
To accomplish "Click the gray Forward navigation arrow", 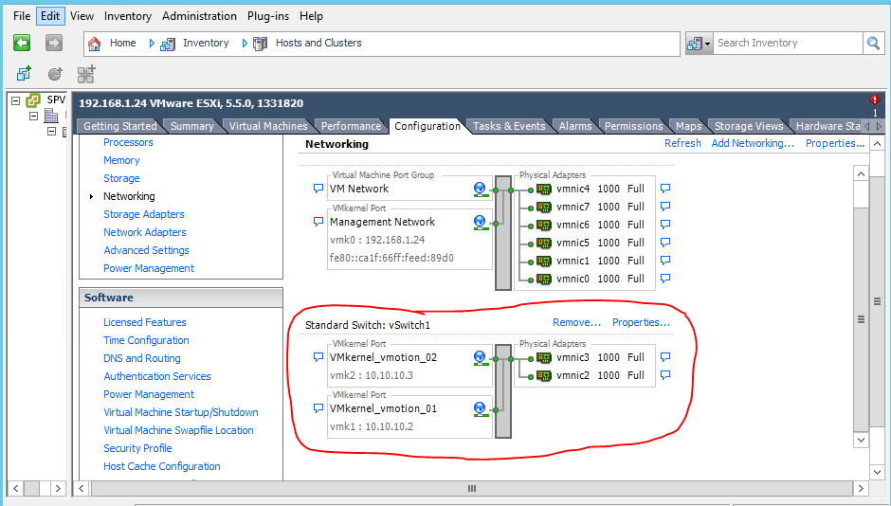I will (x=54, y=43).
